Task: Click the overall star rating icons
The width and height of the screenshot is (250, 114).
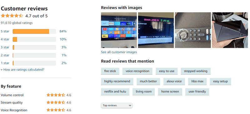Action: 12,16
